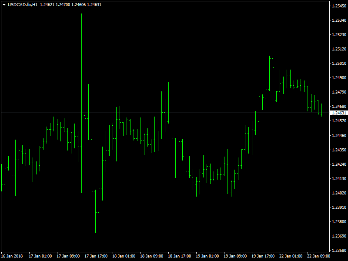Viewport: 348px width, 261px height.
Task: Click the 1.24900 price scale label
Action: [339, 78]
